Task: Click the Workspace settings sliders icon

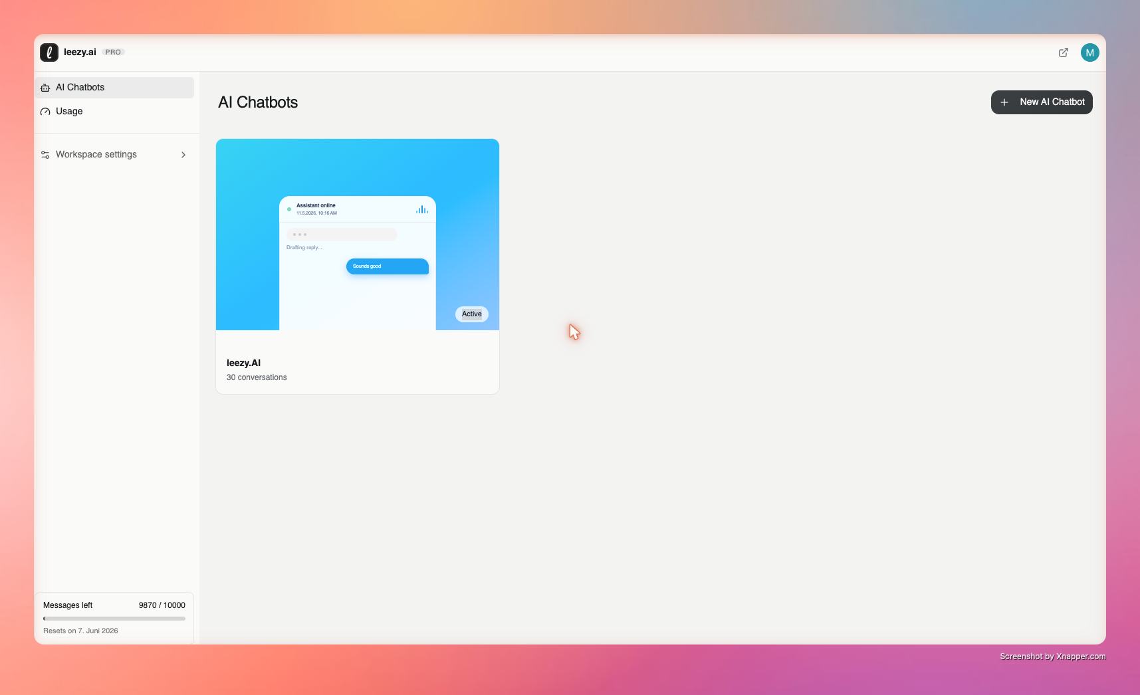Action: tap(45, 155)
